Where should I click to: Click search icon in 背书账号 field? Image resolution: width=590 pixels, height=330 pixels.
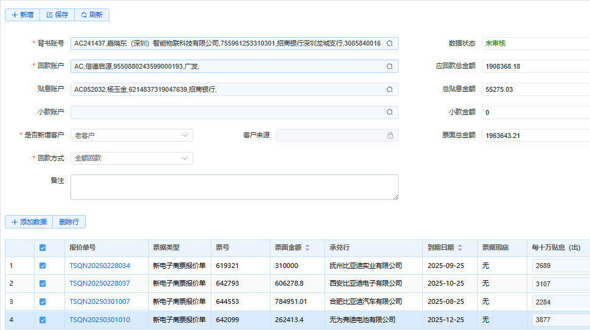pyautogui.click(x=390, y=44)
